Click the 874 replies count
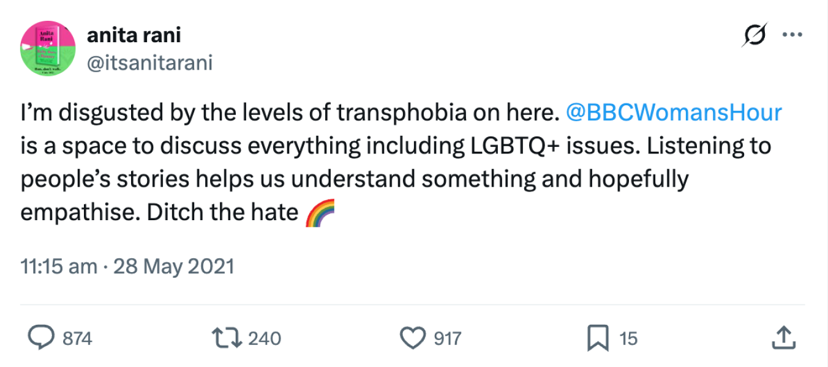Image resolution: width=828 pixels, height=367 pixels. (78, 338)
